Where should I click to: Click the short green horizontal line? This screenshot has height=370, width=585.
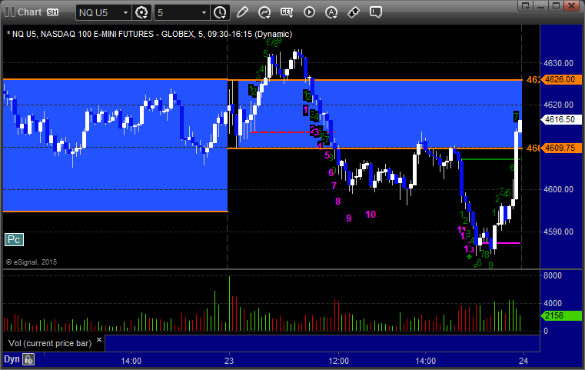[x=490, y=159]
